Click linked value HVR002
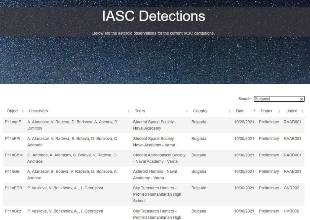The image size is (310, 220). click(291, 211)
